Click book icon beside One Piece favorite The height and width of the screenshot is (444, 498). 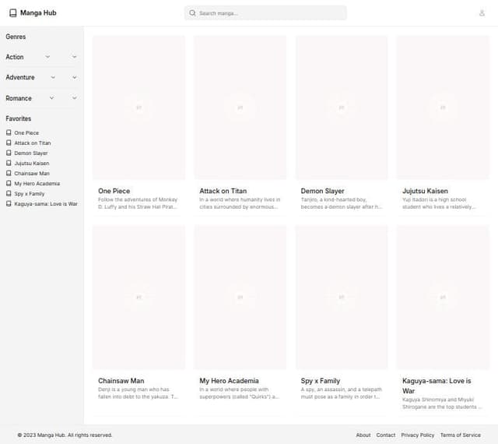point(9,132)
